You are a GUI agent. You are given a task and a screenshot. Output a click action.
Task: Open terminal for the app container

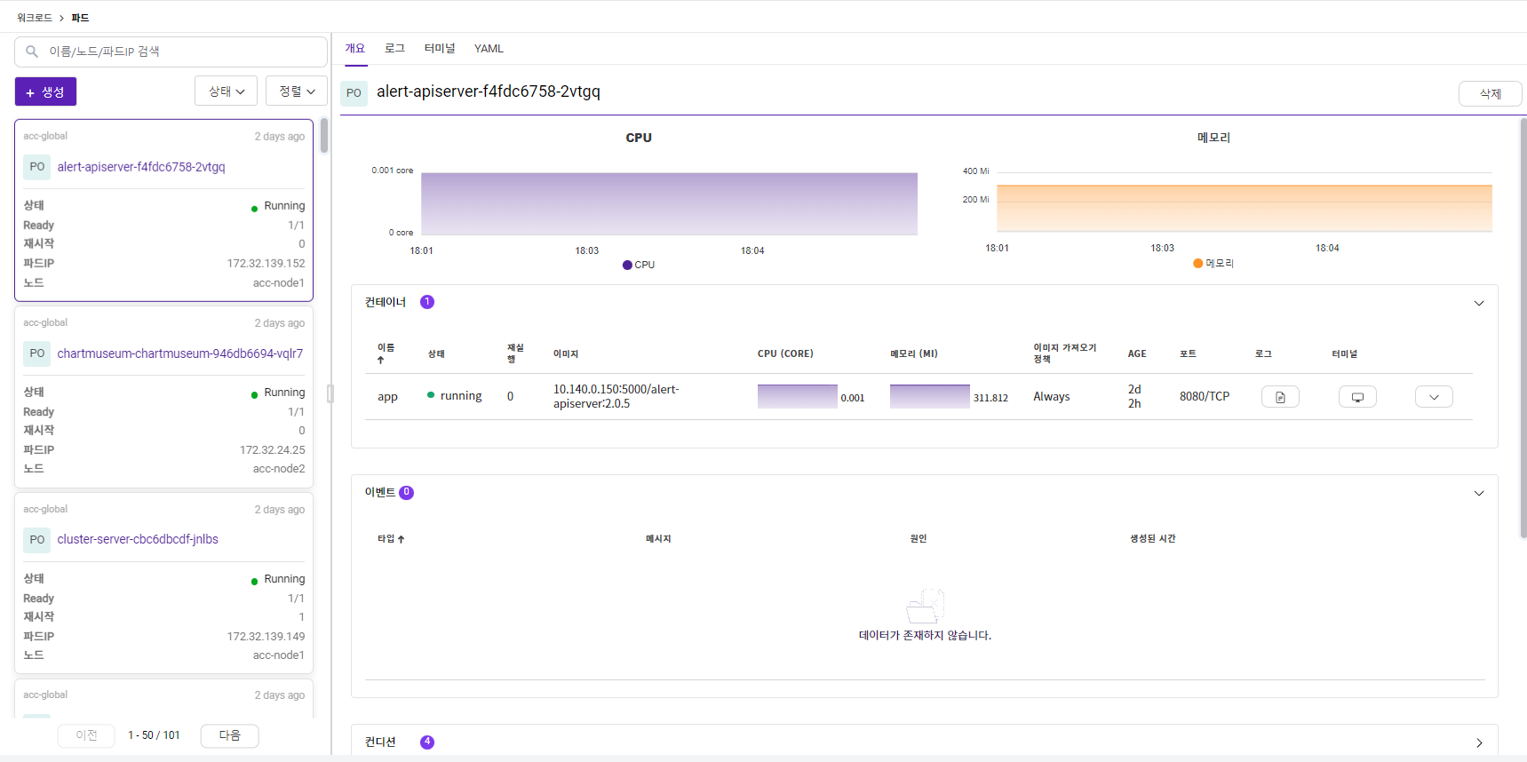pyautogui.click(x=1357, y=397)
